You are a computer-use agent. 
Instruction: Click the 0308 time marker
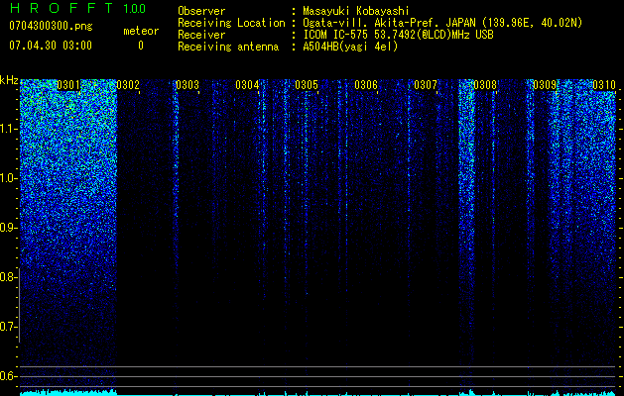pos(485,85)
